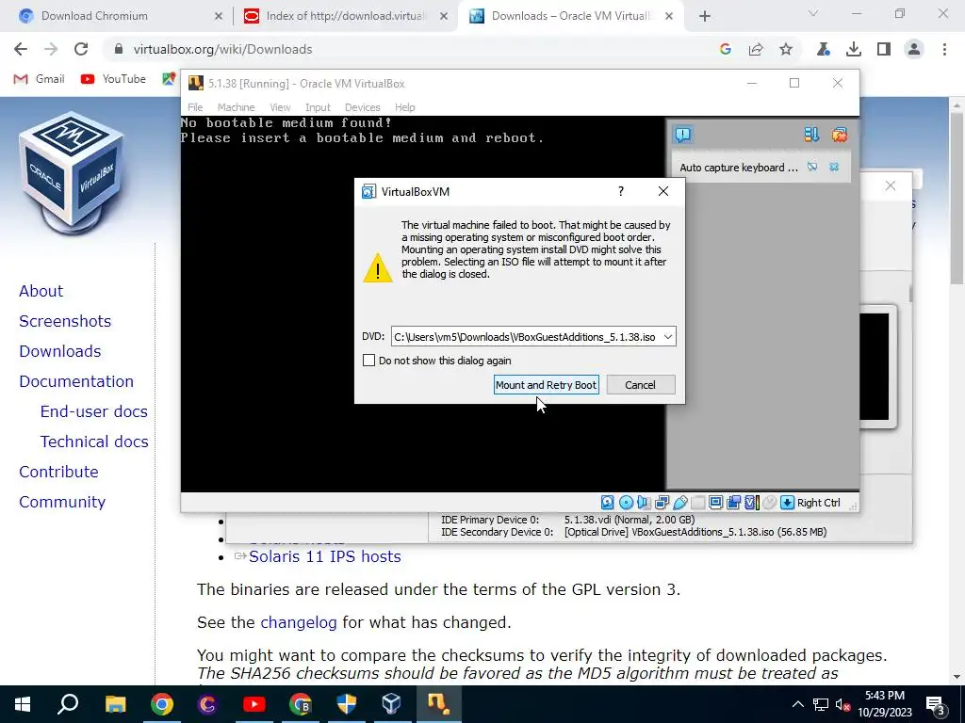
Task: Open the Documentation link in sidebar
Action: pos(76,381)
